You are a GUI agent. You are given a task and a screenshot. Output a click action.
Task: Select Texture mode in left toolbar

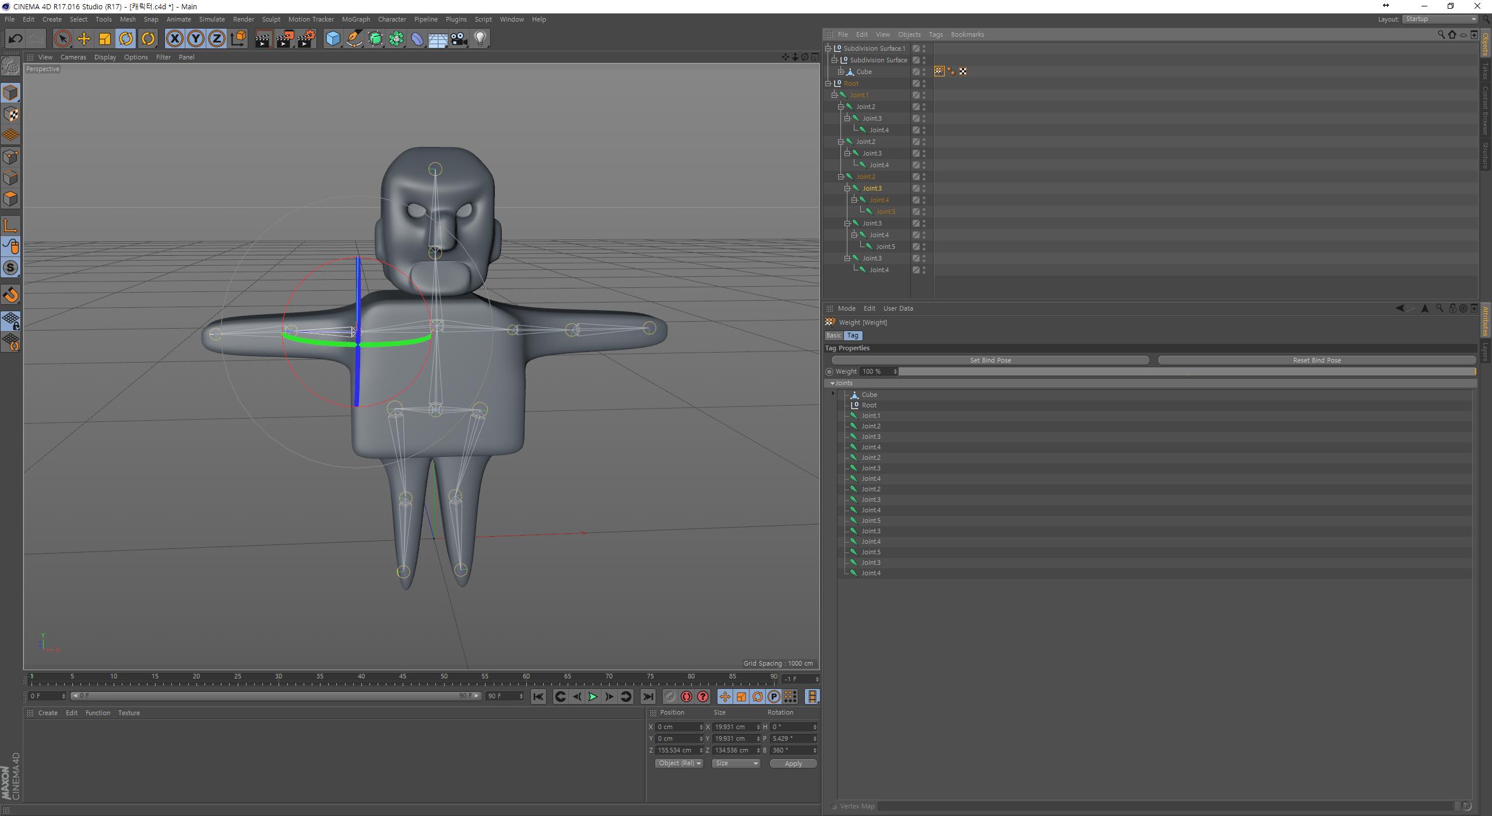click(10, 114)
